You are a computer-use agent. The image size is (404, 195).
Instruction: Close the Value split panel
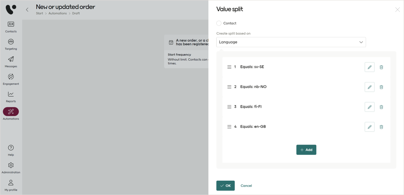397,10
